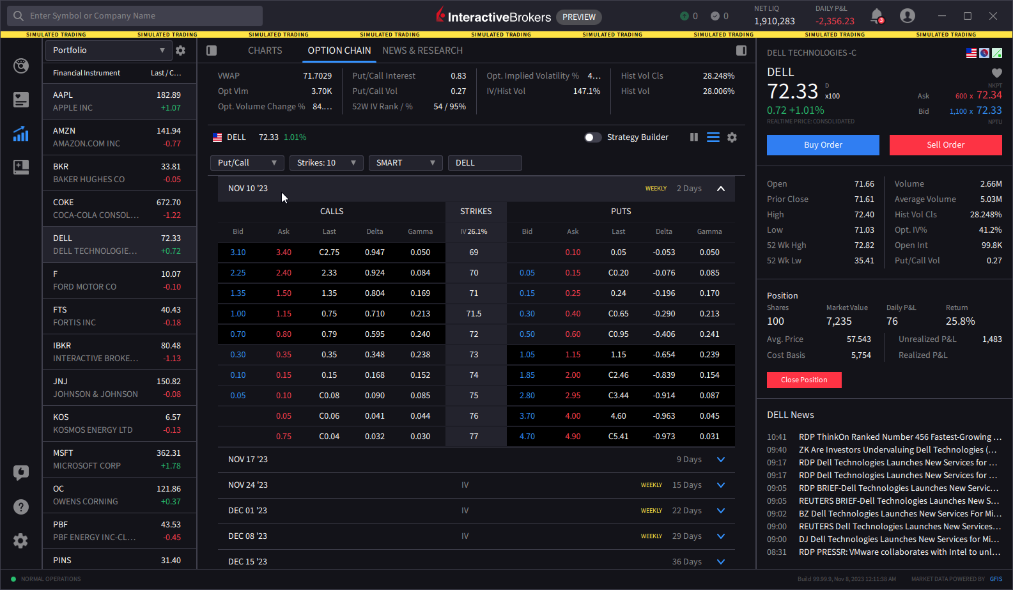Switch to the CHARTS tab
Viewport: 1013px width, 590px height.
[x=265, y=50]
